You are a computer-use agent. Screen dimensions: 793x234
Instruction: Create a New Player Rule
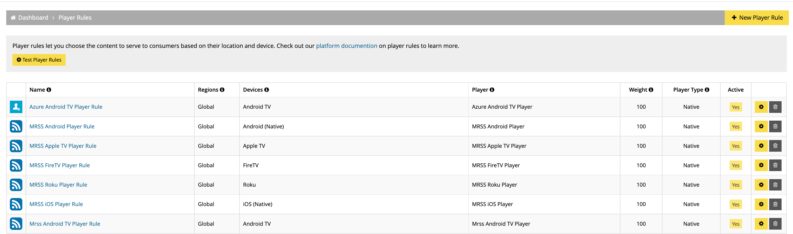coord(757,18)
